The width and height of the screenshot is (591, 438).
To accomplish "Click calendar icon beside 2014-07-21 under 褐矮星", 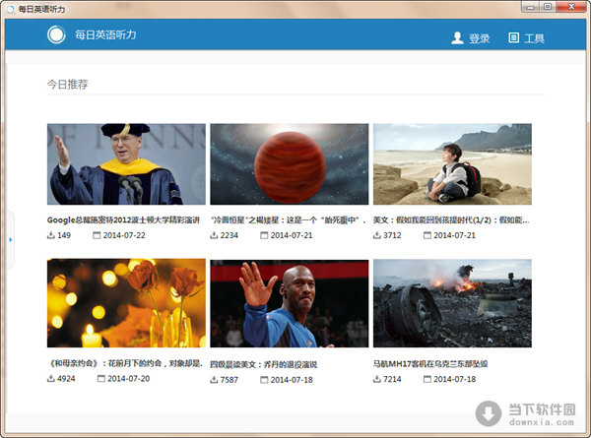I will (264, 235).
